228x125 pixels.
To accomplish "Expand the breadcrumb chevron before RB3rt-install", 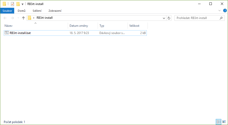I will coord(34,18).
